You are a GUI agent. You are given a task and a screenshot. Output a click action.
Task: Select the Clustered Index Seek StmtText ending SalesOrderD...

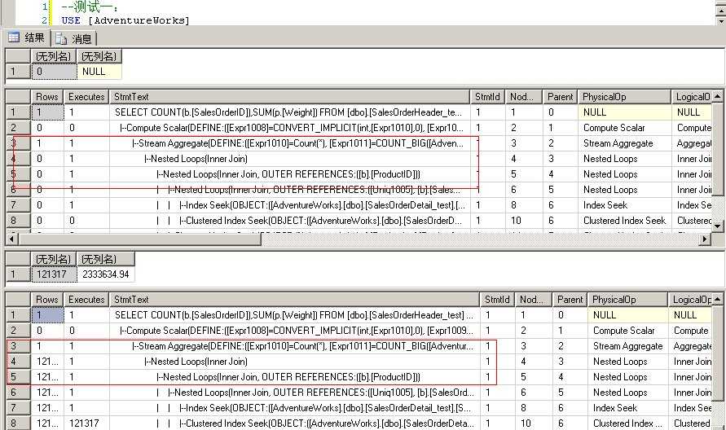[x=289, y=221]
